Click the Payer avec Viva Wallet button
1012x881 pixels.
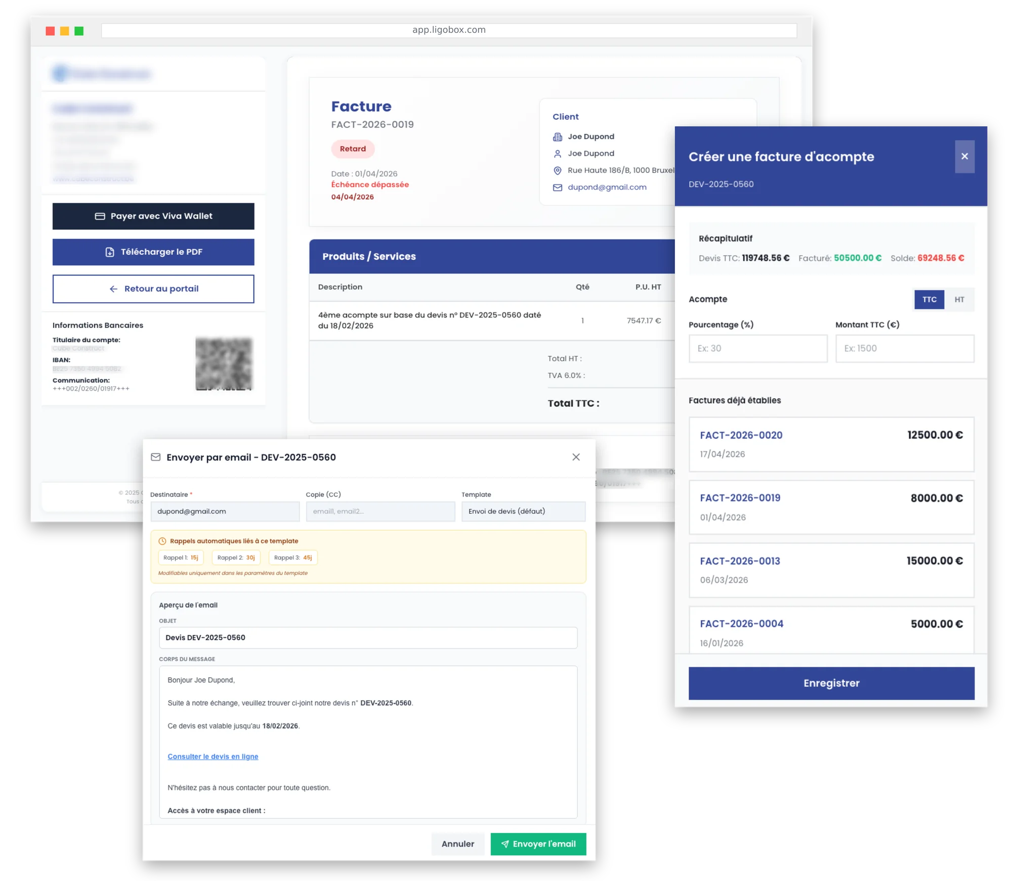coord(153,216)
